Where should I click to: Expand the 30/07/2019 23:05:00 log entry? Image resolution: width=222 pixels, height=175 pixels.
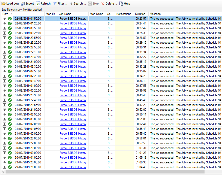click(x=5, y=138)
